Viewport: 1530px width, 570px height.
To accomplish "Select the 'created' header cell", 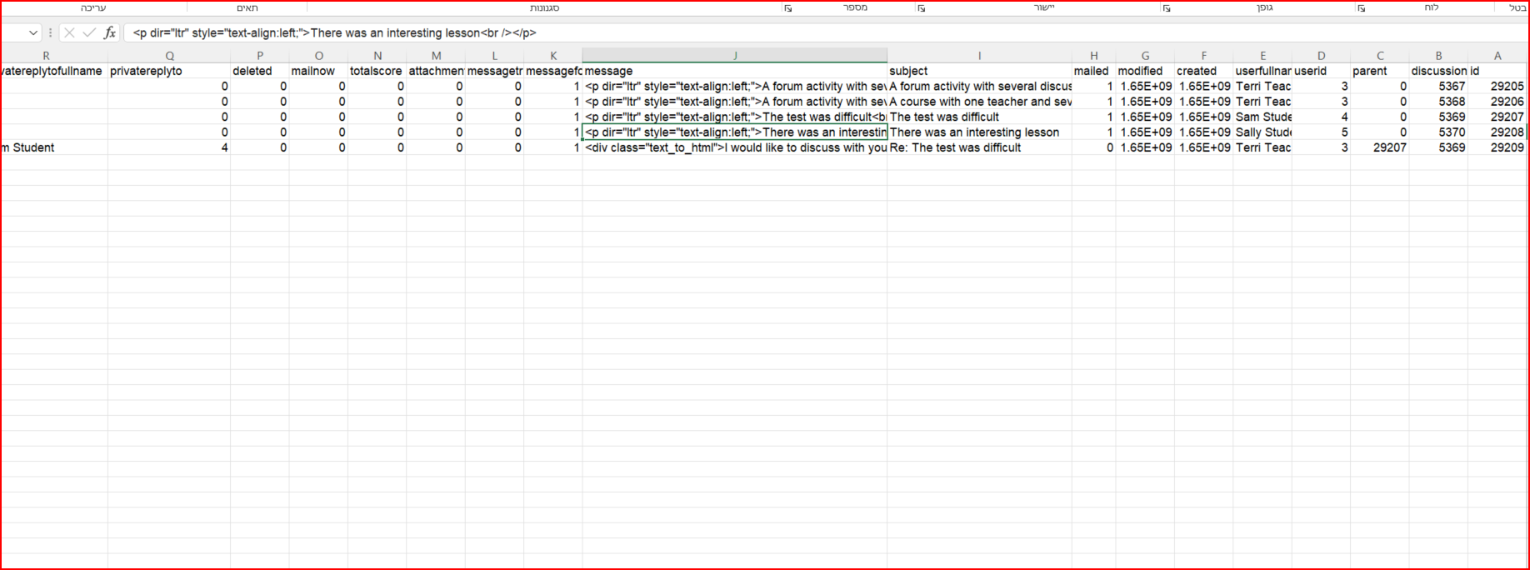I will (1203, 71).
